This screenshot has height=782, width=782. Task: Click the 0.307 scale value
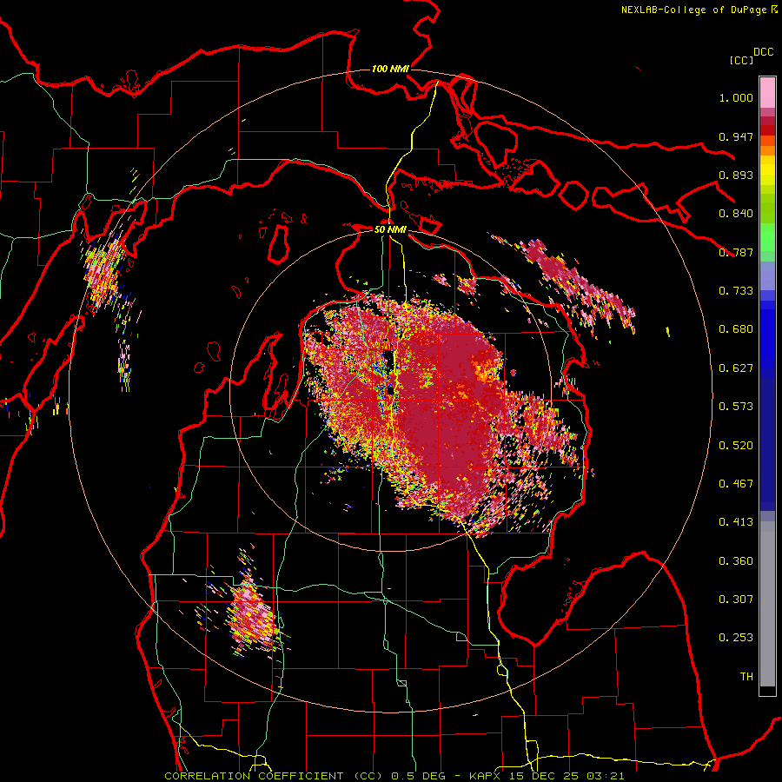(736, 600)
